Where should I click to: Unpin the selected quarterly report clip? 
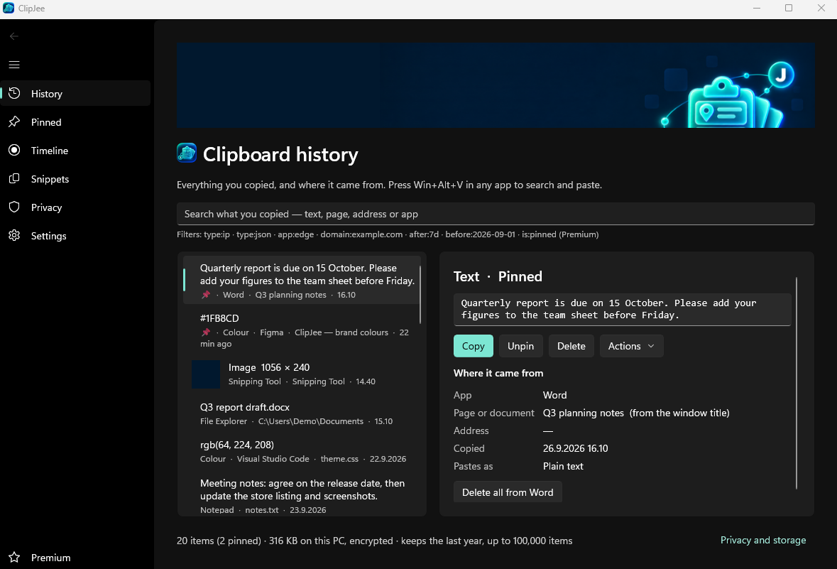tap(520, 346)
